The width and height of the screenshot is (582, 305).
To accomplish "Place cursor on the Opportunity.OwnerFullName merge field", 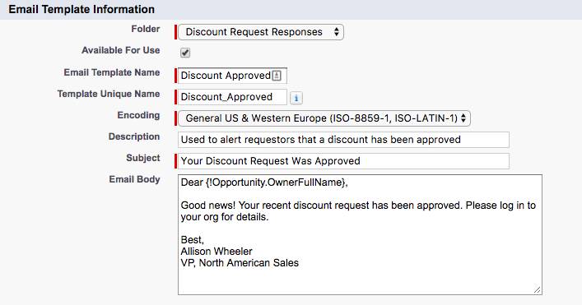I will tap(276, 183).
